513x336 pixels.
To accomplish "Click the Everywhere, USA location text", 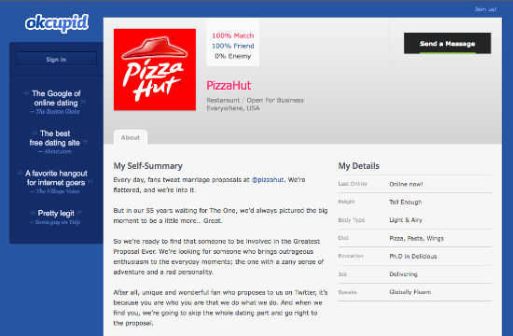I will tap(233, 108).
